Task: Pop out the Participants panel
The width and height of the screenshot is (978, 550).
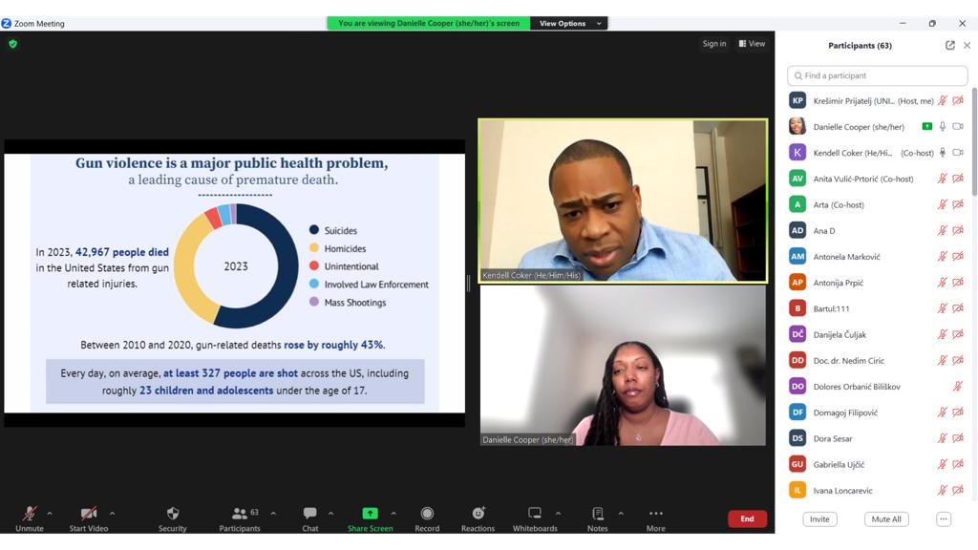Action: [949, 45]
